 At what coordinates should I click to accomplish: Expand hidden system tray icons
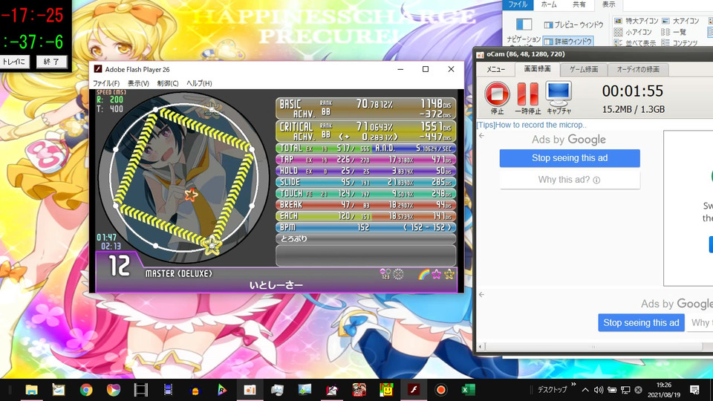[585, 390]
